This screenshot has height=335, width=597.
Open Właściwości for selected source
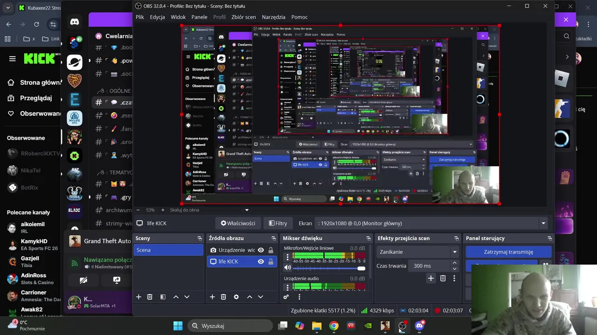[x=238, y=223]
